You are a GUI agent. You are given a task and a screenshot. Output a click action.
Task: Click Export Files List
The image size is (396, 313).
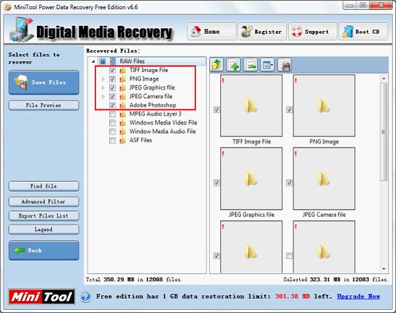43,216
